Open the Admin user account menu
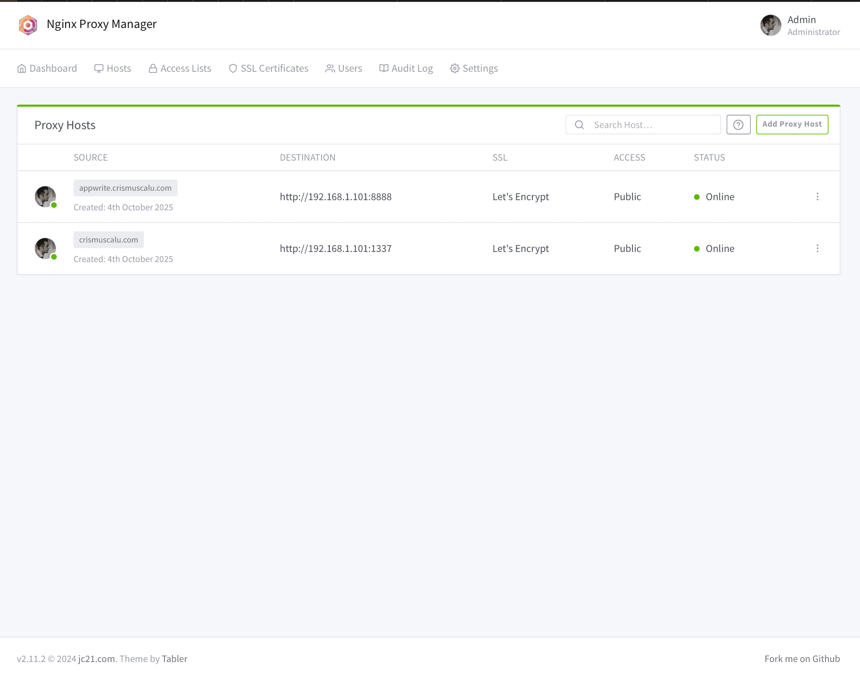 [x=800, y=25]
